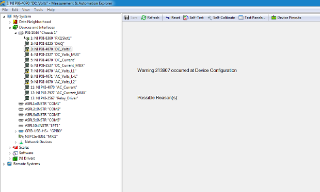The image size is (320, 192).
Task: Expand the IVI Drivers node
Action: click(10, 159)
